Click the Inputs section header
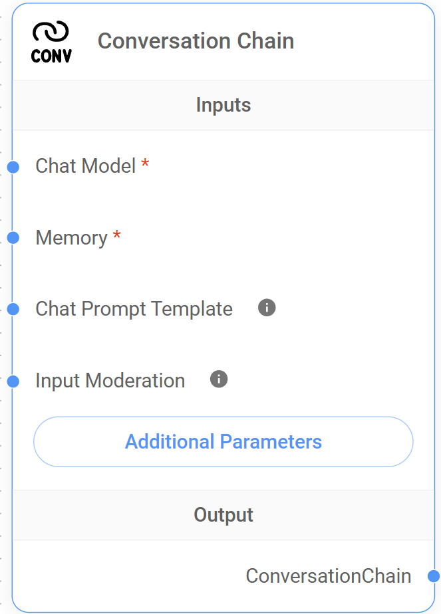441x614 pixels. (x=223, y=104)
